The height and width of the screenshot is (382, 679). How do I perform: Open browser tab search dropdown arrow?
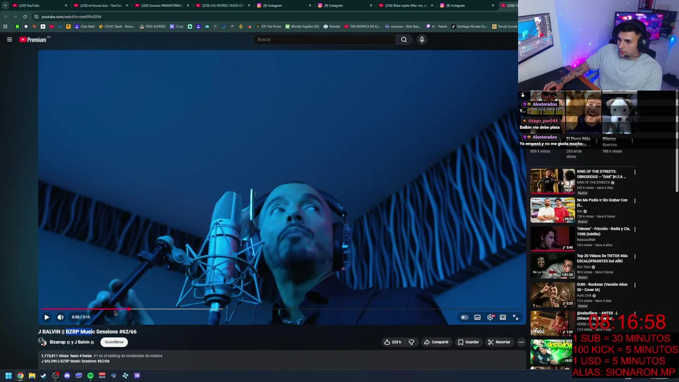pos(5,5)
